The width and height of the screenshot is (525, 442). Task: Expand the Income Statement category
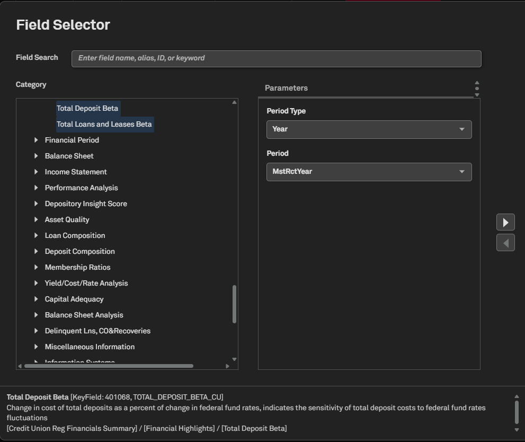36,172
